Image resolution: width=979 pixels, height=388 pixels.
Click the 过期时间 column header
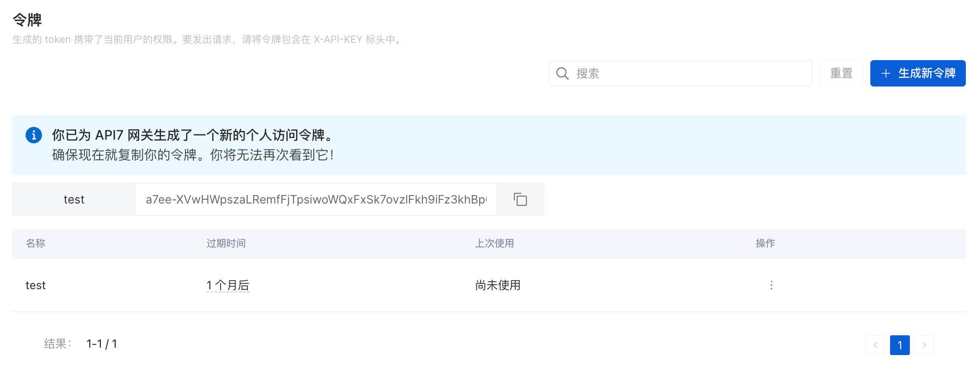(226, 243)
